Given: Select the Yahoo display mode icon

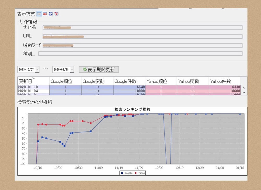Looking at the screenshot, I should pos(56,14).
